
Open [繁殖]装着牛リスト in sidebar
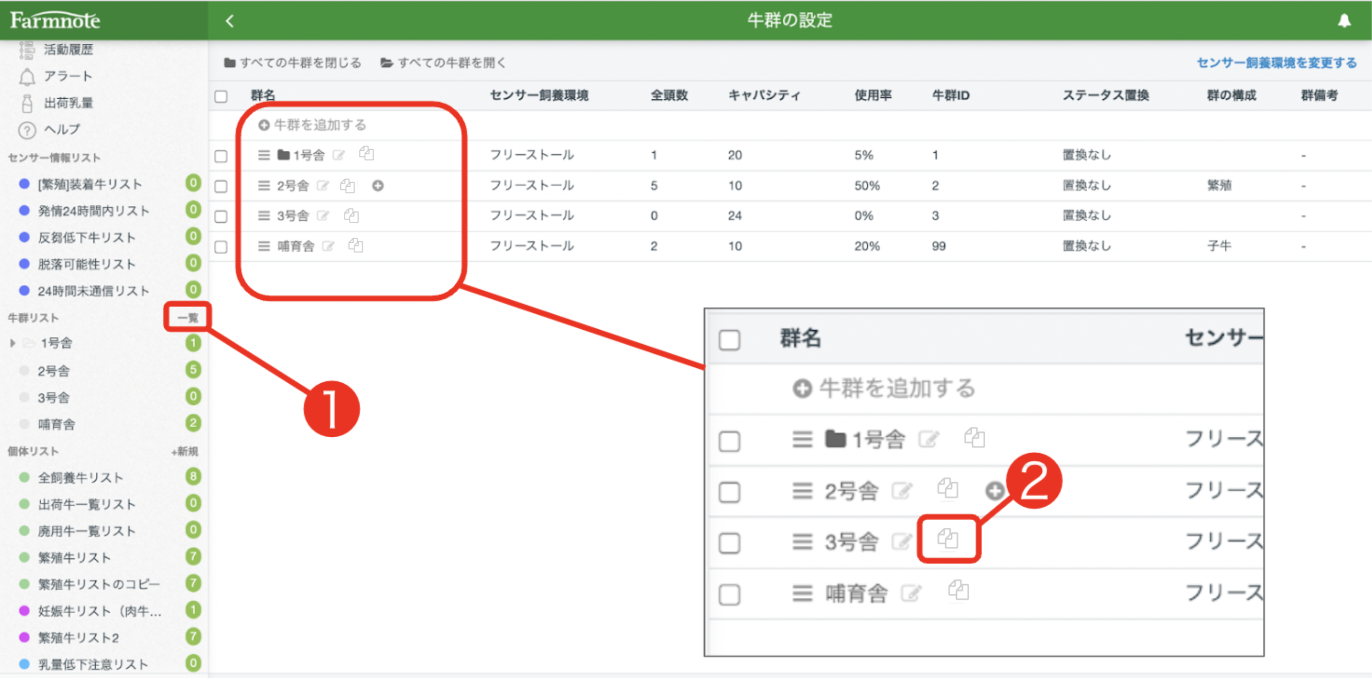coord(90,184)
